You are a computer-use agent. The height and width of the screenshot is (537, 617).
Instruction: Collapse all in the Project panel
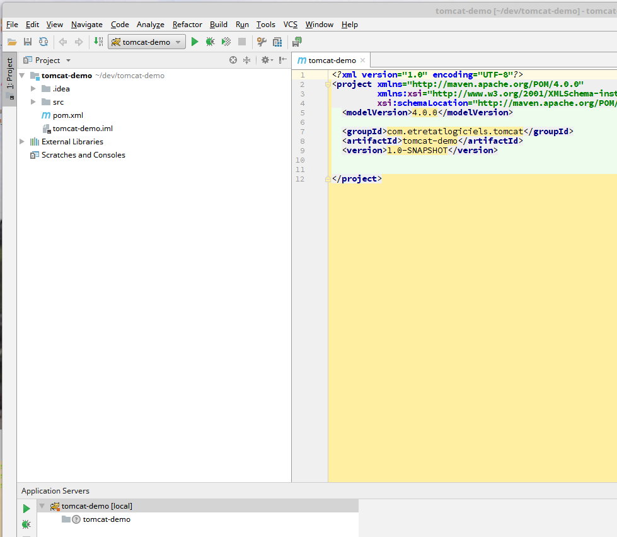pyautogui.click(x=246, y=60)
